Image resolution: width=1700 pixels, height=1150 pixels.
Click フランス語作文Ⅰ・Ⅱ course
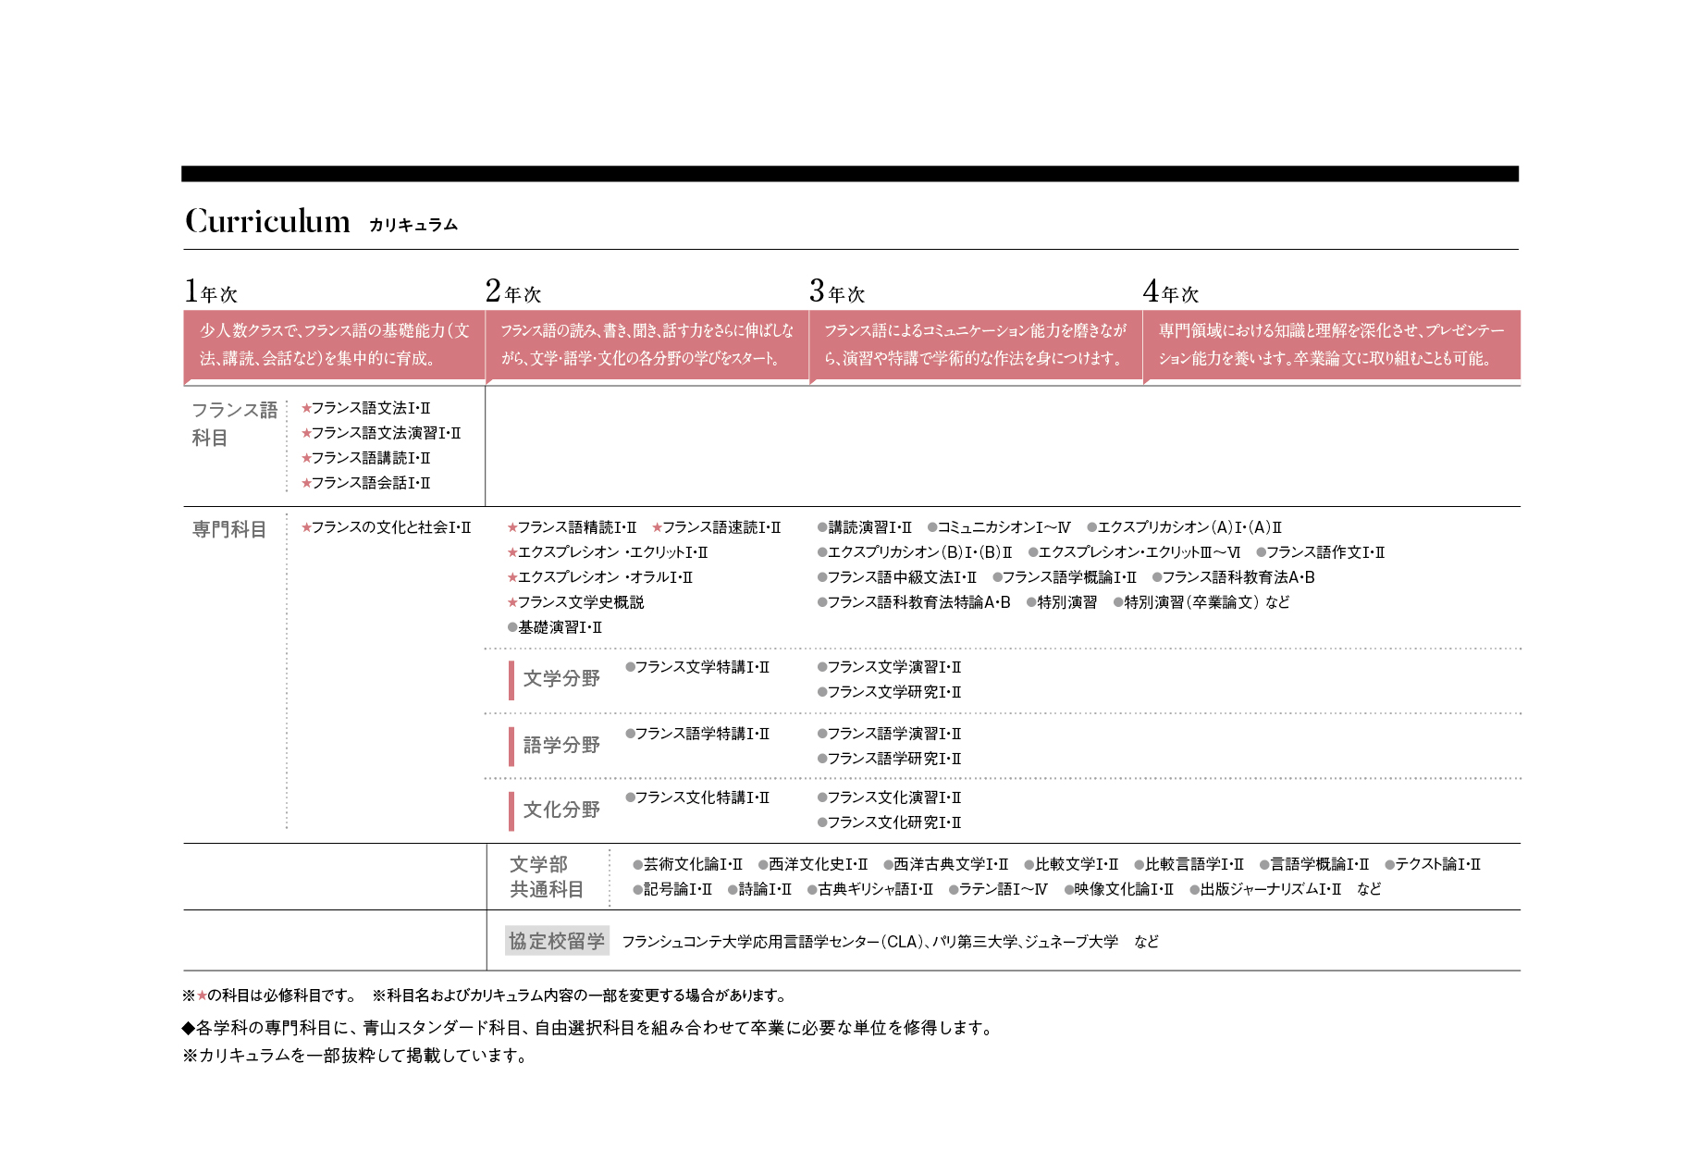(x=1321, y=552)
